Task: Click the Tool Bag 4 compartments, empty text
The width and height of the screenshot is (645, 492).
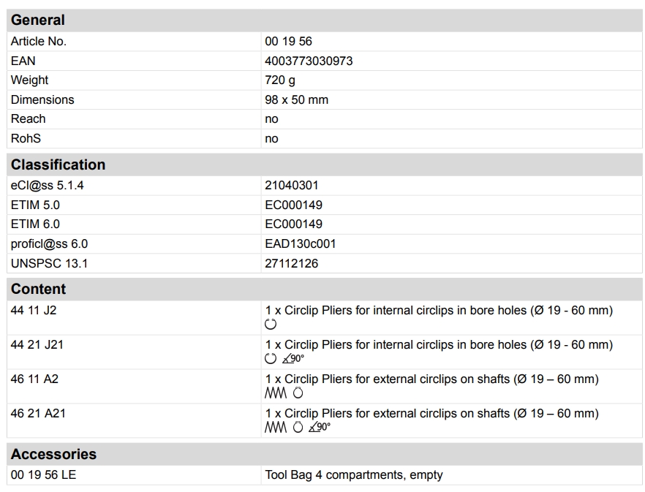Action: tap(354, 475)
